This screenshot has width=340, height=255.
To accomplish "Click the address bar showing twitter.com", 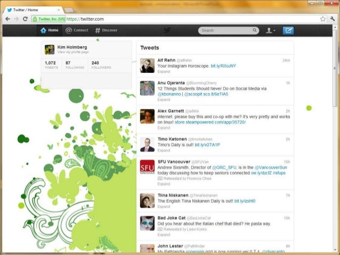I will (176, 19).
